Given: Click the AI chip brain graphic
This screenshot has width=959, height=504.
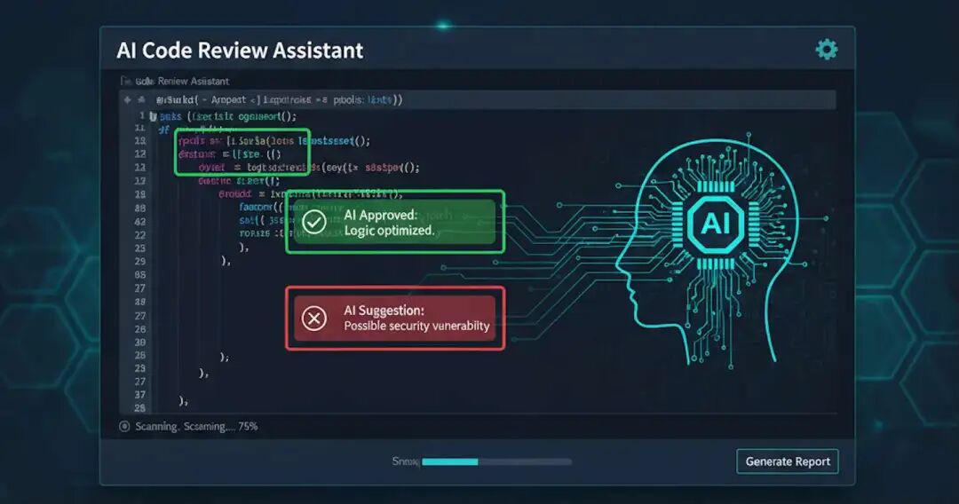Looking at the screenshot, I should point(716,224).
